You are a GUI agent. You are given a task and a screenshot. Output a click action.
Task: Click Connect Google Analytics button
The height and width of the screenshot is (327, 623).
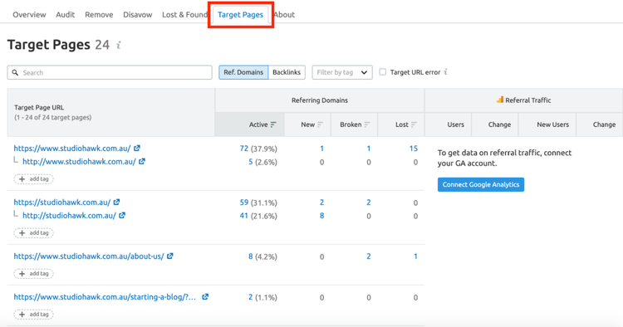pyautogui.click(x=481, y=184)
